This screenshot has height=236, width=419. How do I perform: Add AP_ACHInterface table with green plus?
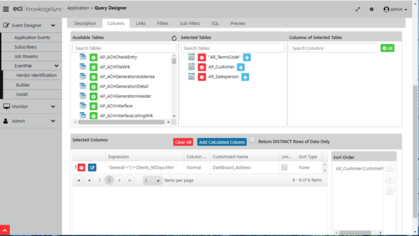click(x=93, y=106)
